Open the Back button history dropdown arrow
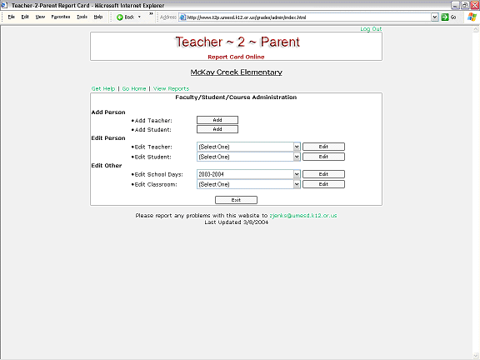Image resolution: width=480 pixels, height=360 pixels. coord(140,17)
